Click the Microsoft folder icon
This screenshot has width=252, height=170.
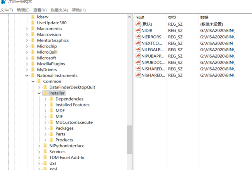[x=33, y=58]
